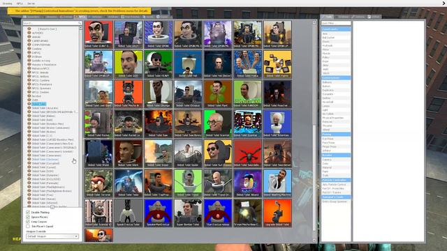
Task: Select the Skibidi Toilet (Clockman) category
Action: coord(45,160)
